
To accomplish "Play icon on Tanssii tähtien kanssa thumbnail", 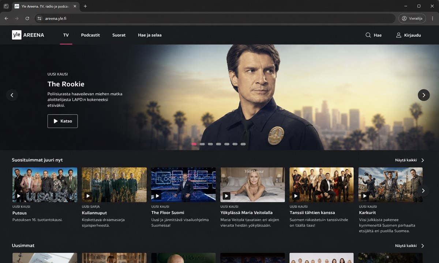I will (x=296, y=196).
